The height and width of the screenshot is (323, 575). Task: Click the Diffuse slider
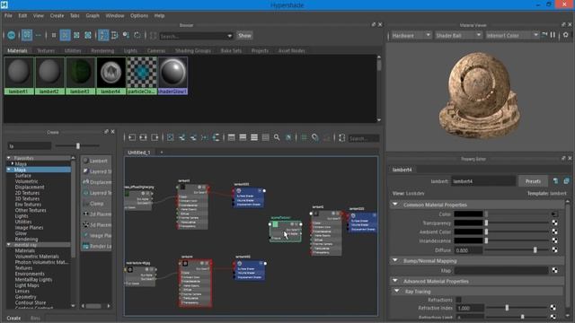517,249
